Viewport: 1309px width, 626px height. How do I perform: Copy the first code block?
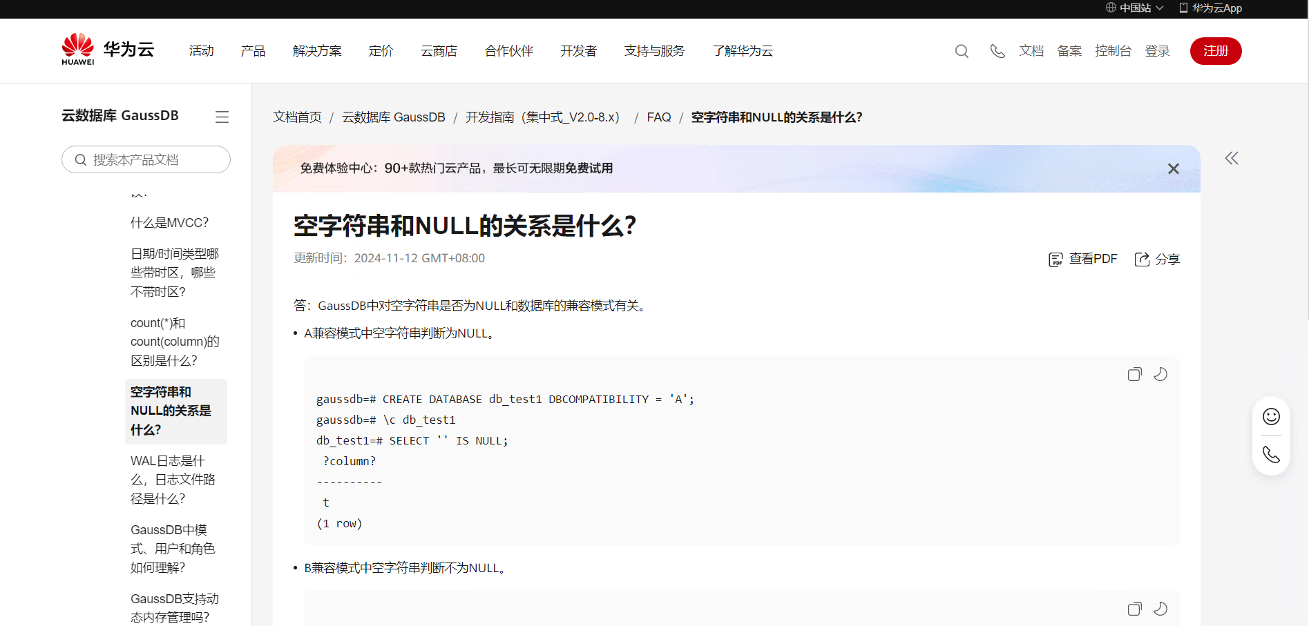coord(1134,374)
